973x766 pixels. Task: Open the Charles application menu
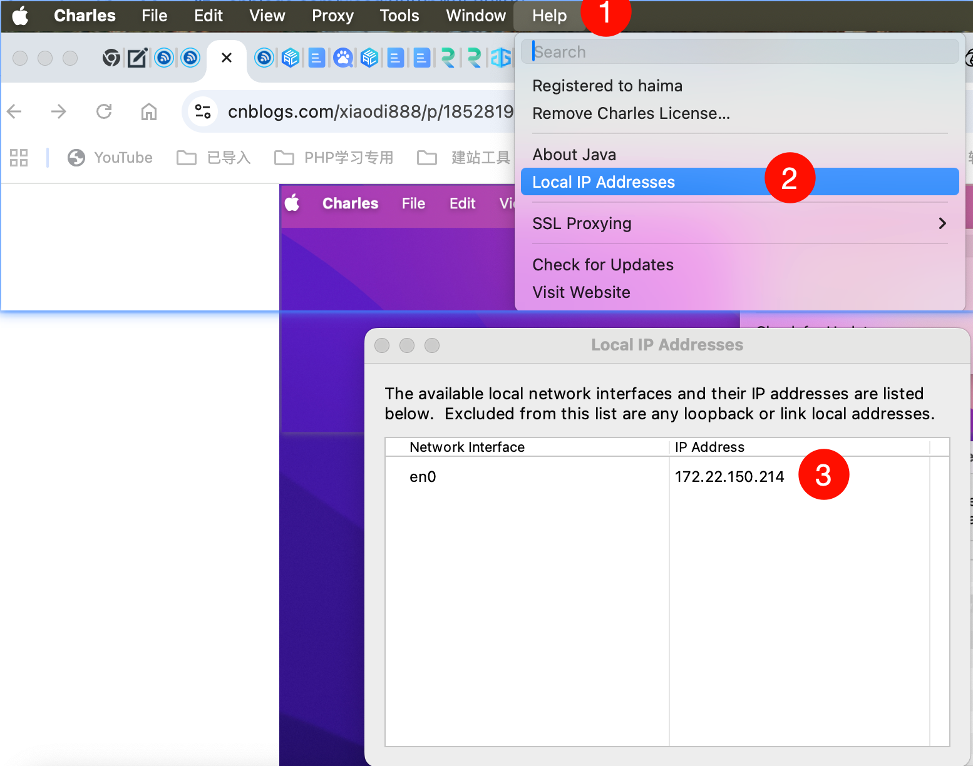coord(85,16)
